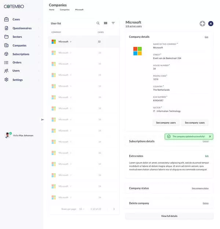Click the country value The Netherlands
220x229 pixels.
tap(161, 90)
